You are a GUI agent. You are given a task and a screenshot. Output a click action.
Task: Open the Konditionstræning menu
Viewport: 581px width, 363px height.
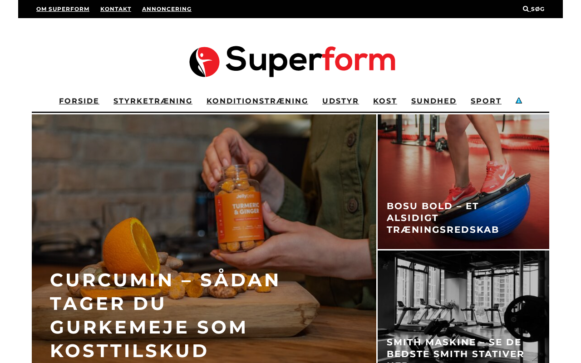tap(257, 101)
